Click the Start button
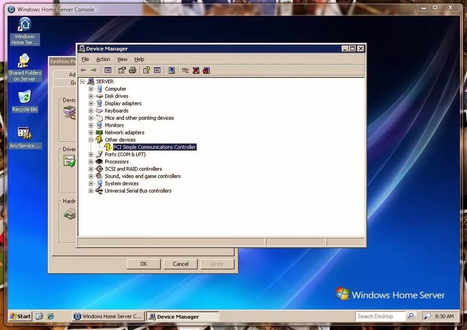 point(20,316)
